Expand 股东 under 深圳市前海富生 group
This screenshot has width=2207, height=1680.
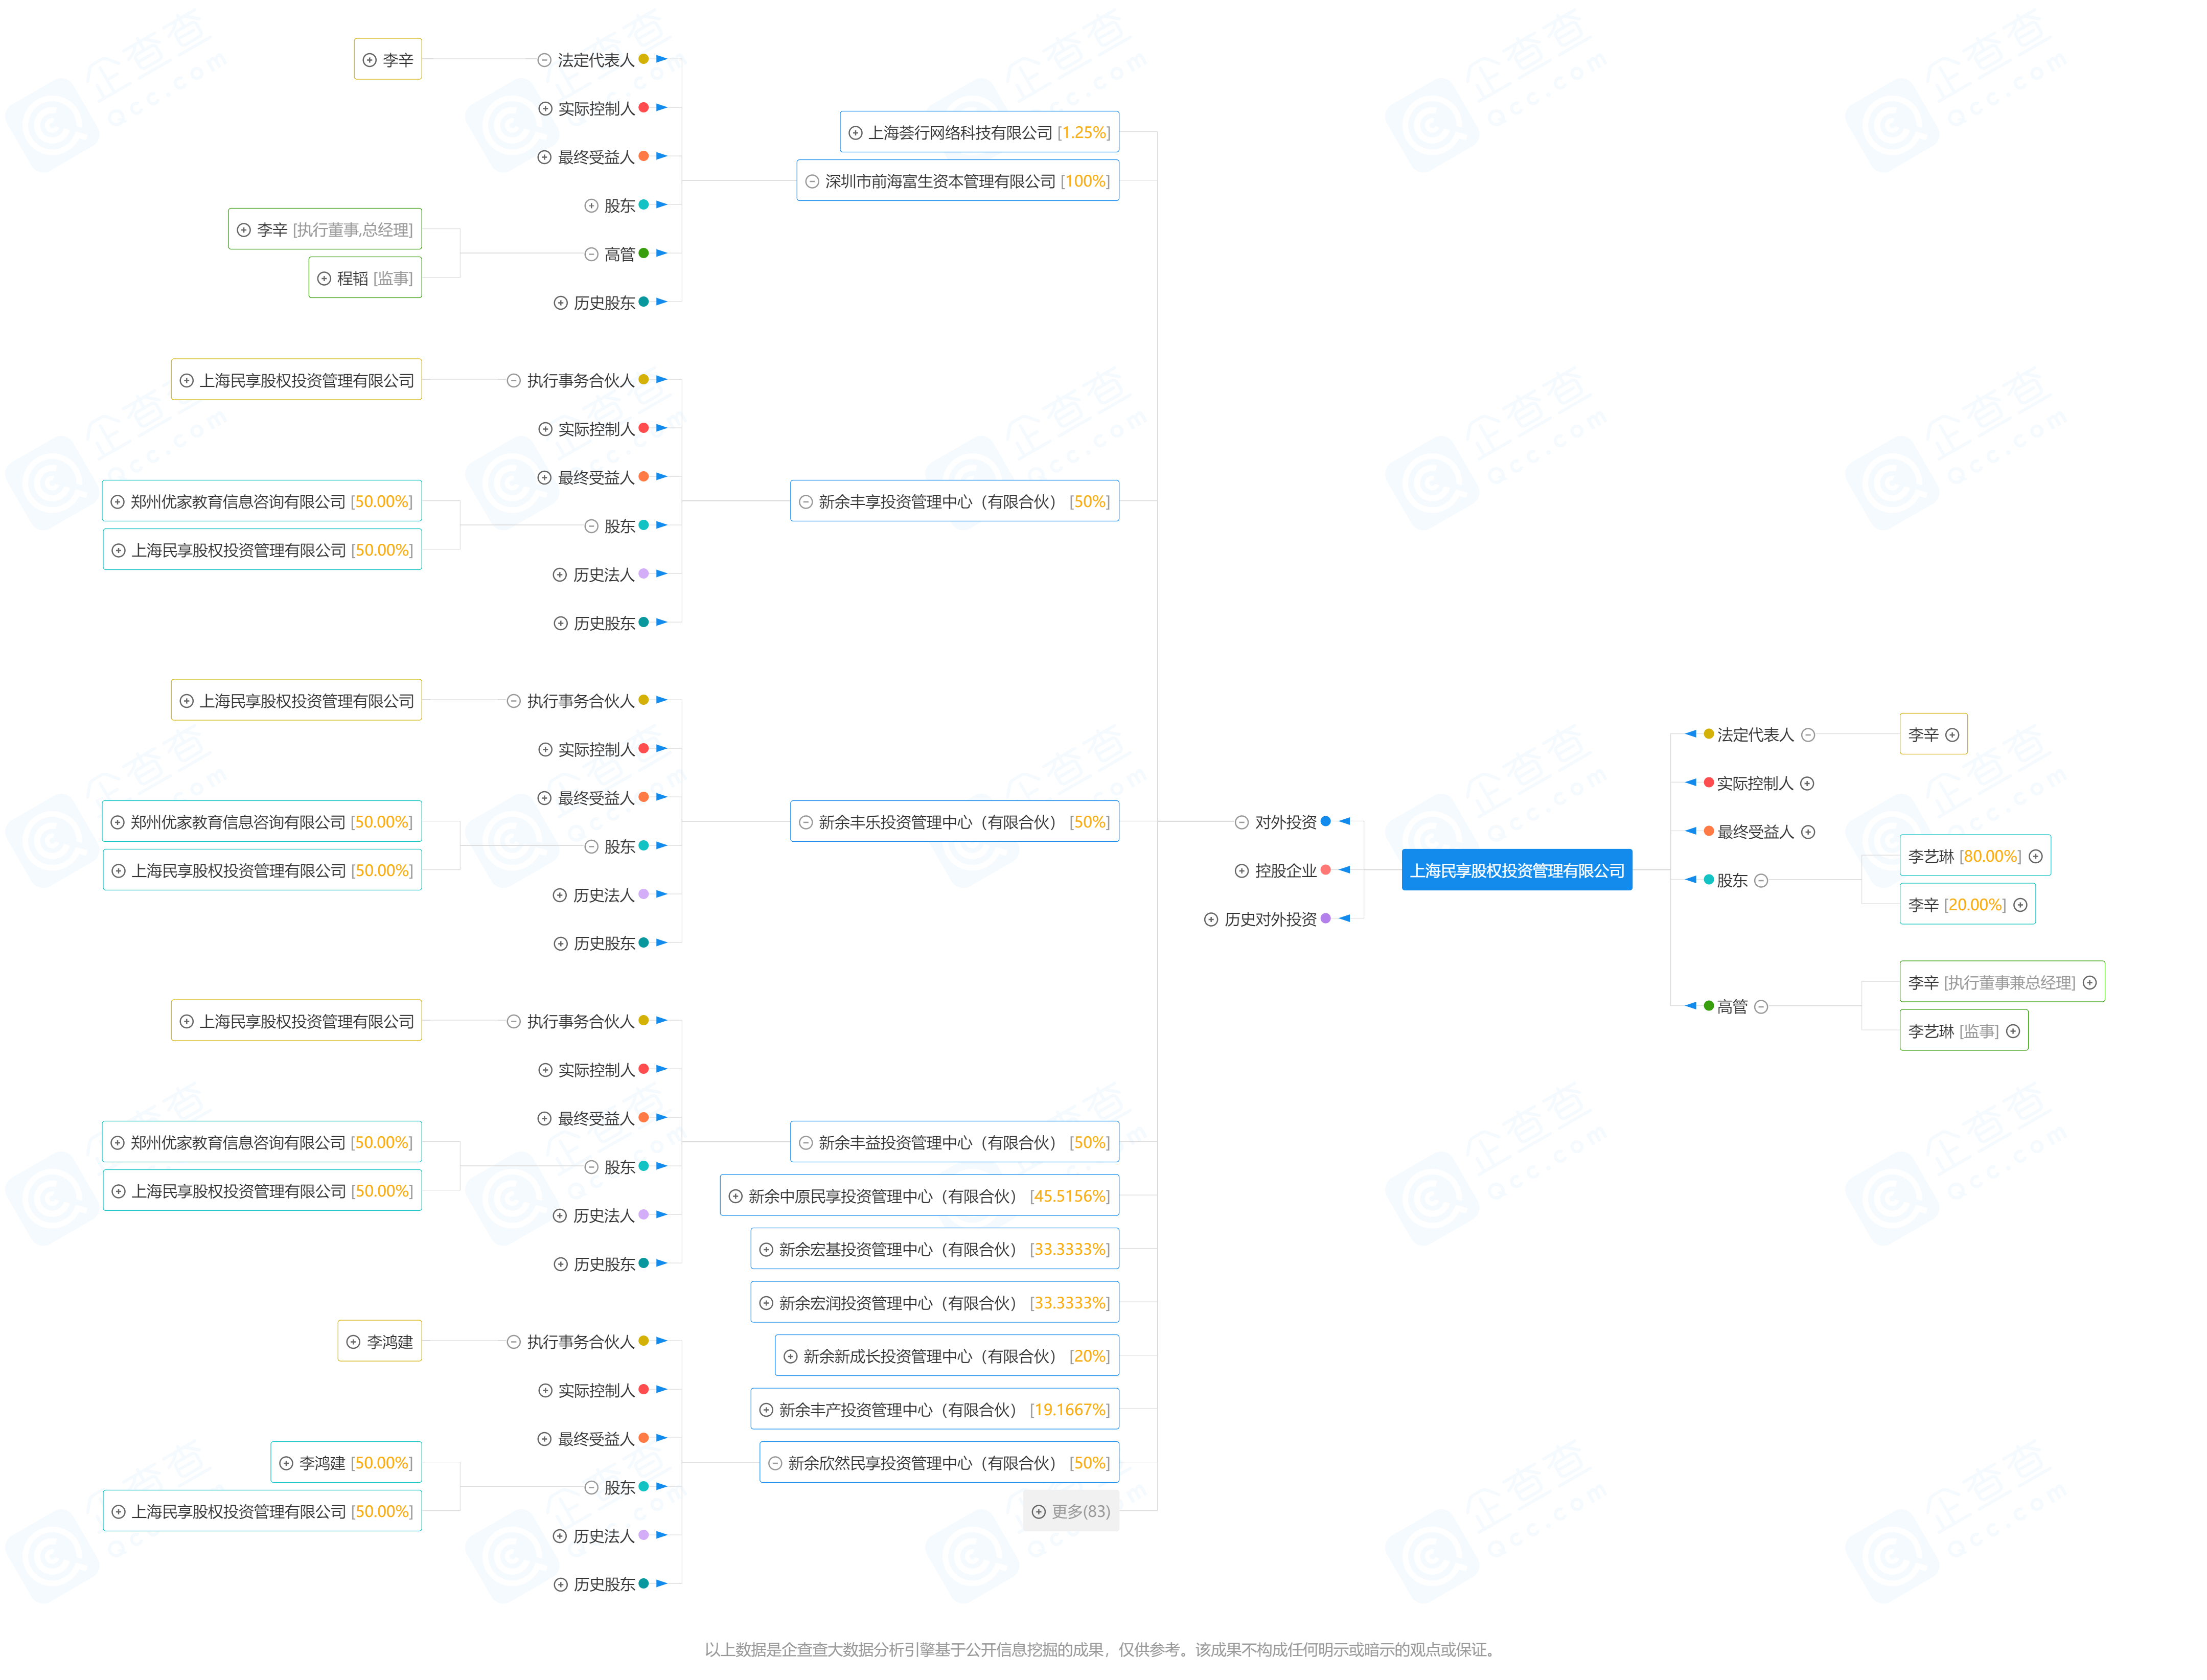coord(591,205)
